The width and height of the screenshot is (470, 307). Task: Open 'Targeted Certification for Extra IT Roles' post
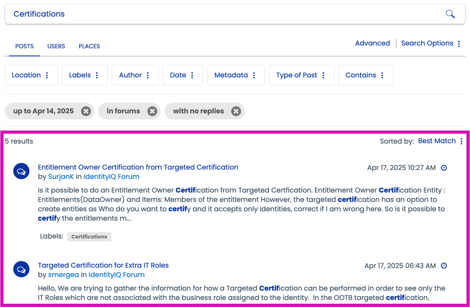[103, 265]
